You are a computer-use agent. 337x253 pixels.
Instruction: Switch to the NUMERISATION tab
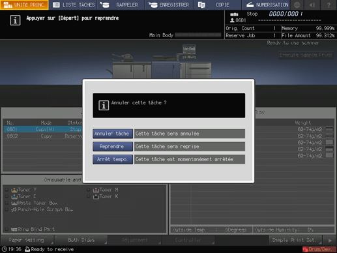(265, 5)
